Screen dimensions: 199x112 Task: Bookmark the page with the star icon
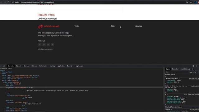[191, 2]
